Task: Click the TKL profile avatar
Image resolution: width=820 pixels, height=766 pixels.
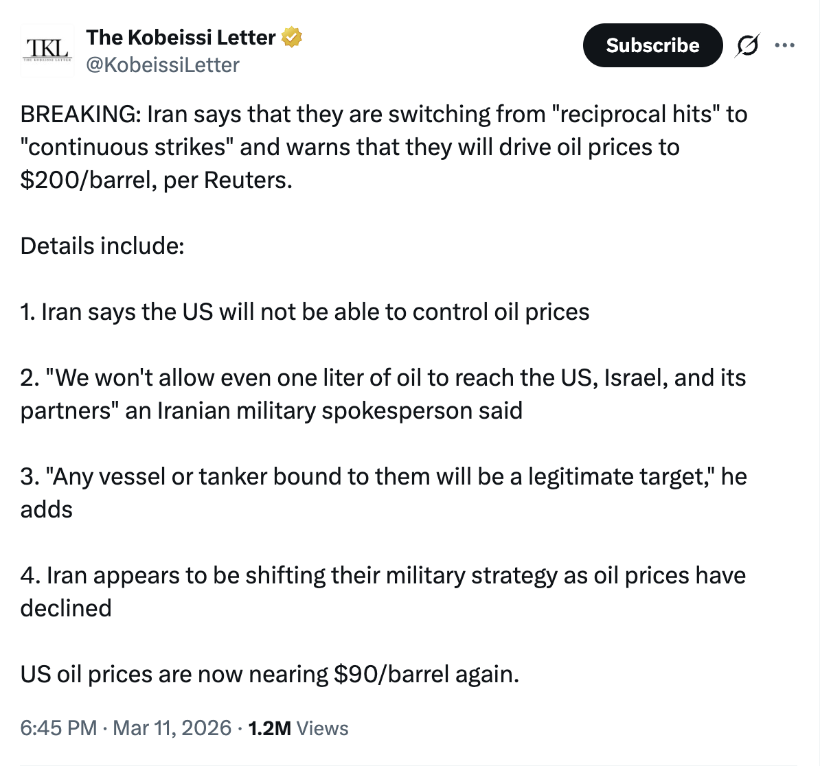Action: point(47,49)
